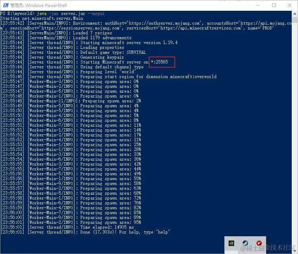298x254 pixels.
Task: Open the NVIDIA tray icon
Action: tap(231, 243)
